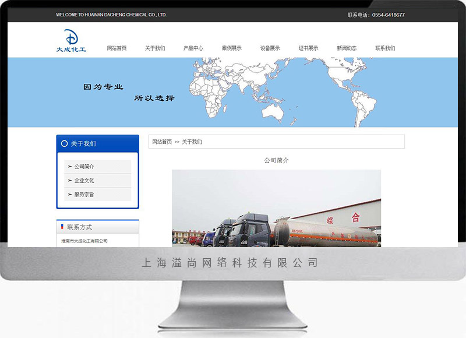Open the 关于我们 navigation menu item
466x338 pixels.
[x=155, y=48]
